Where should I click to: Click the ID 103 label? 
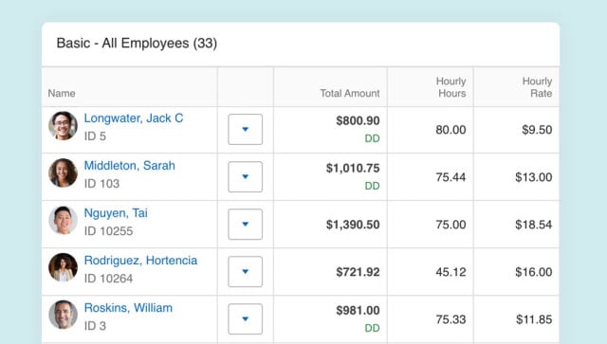click(101, 184)
